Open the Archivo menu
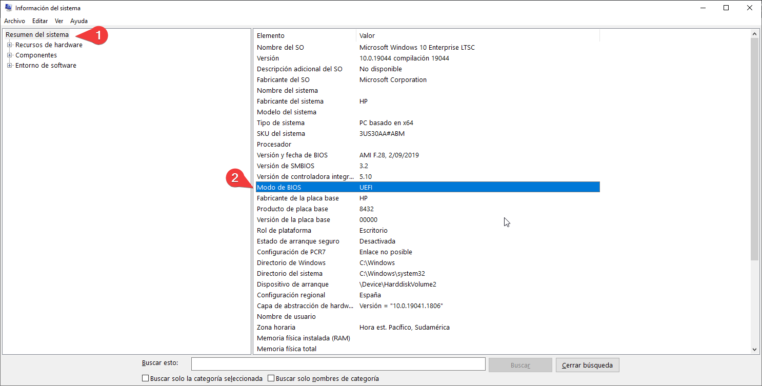This screenshot has height=386, width=762. (x=14, y=21)
